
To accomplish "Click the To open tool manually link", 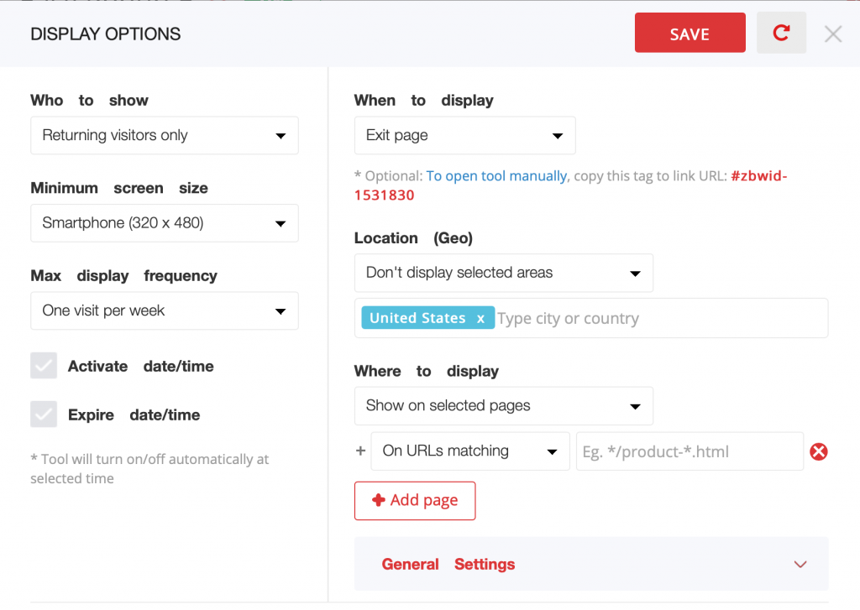I will point(496,176).
